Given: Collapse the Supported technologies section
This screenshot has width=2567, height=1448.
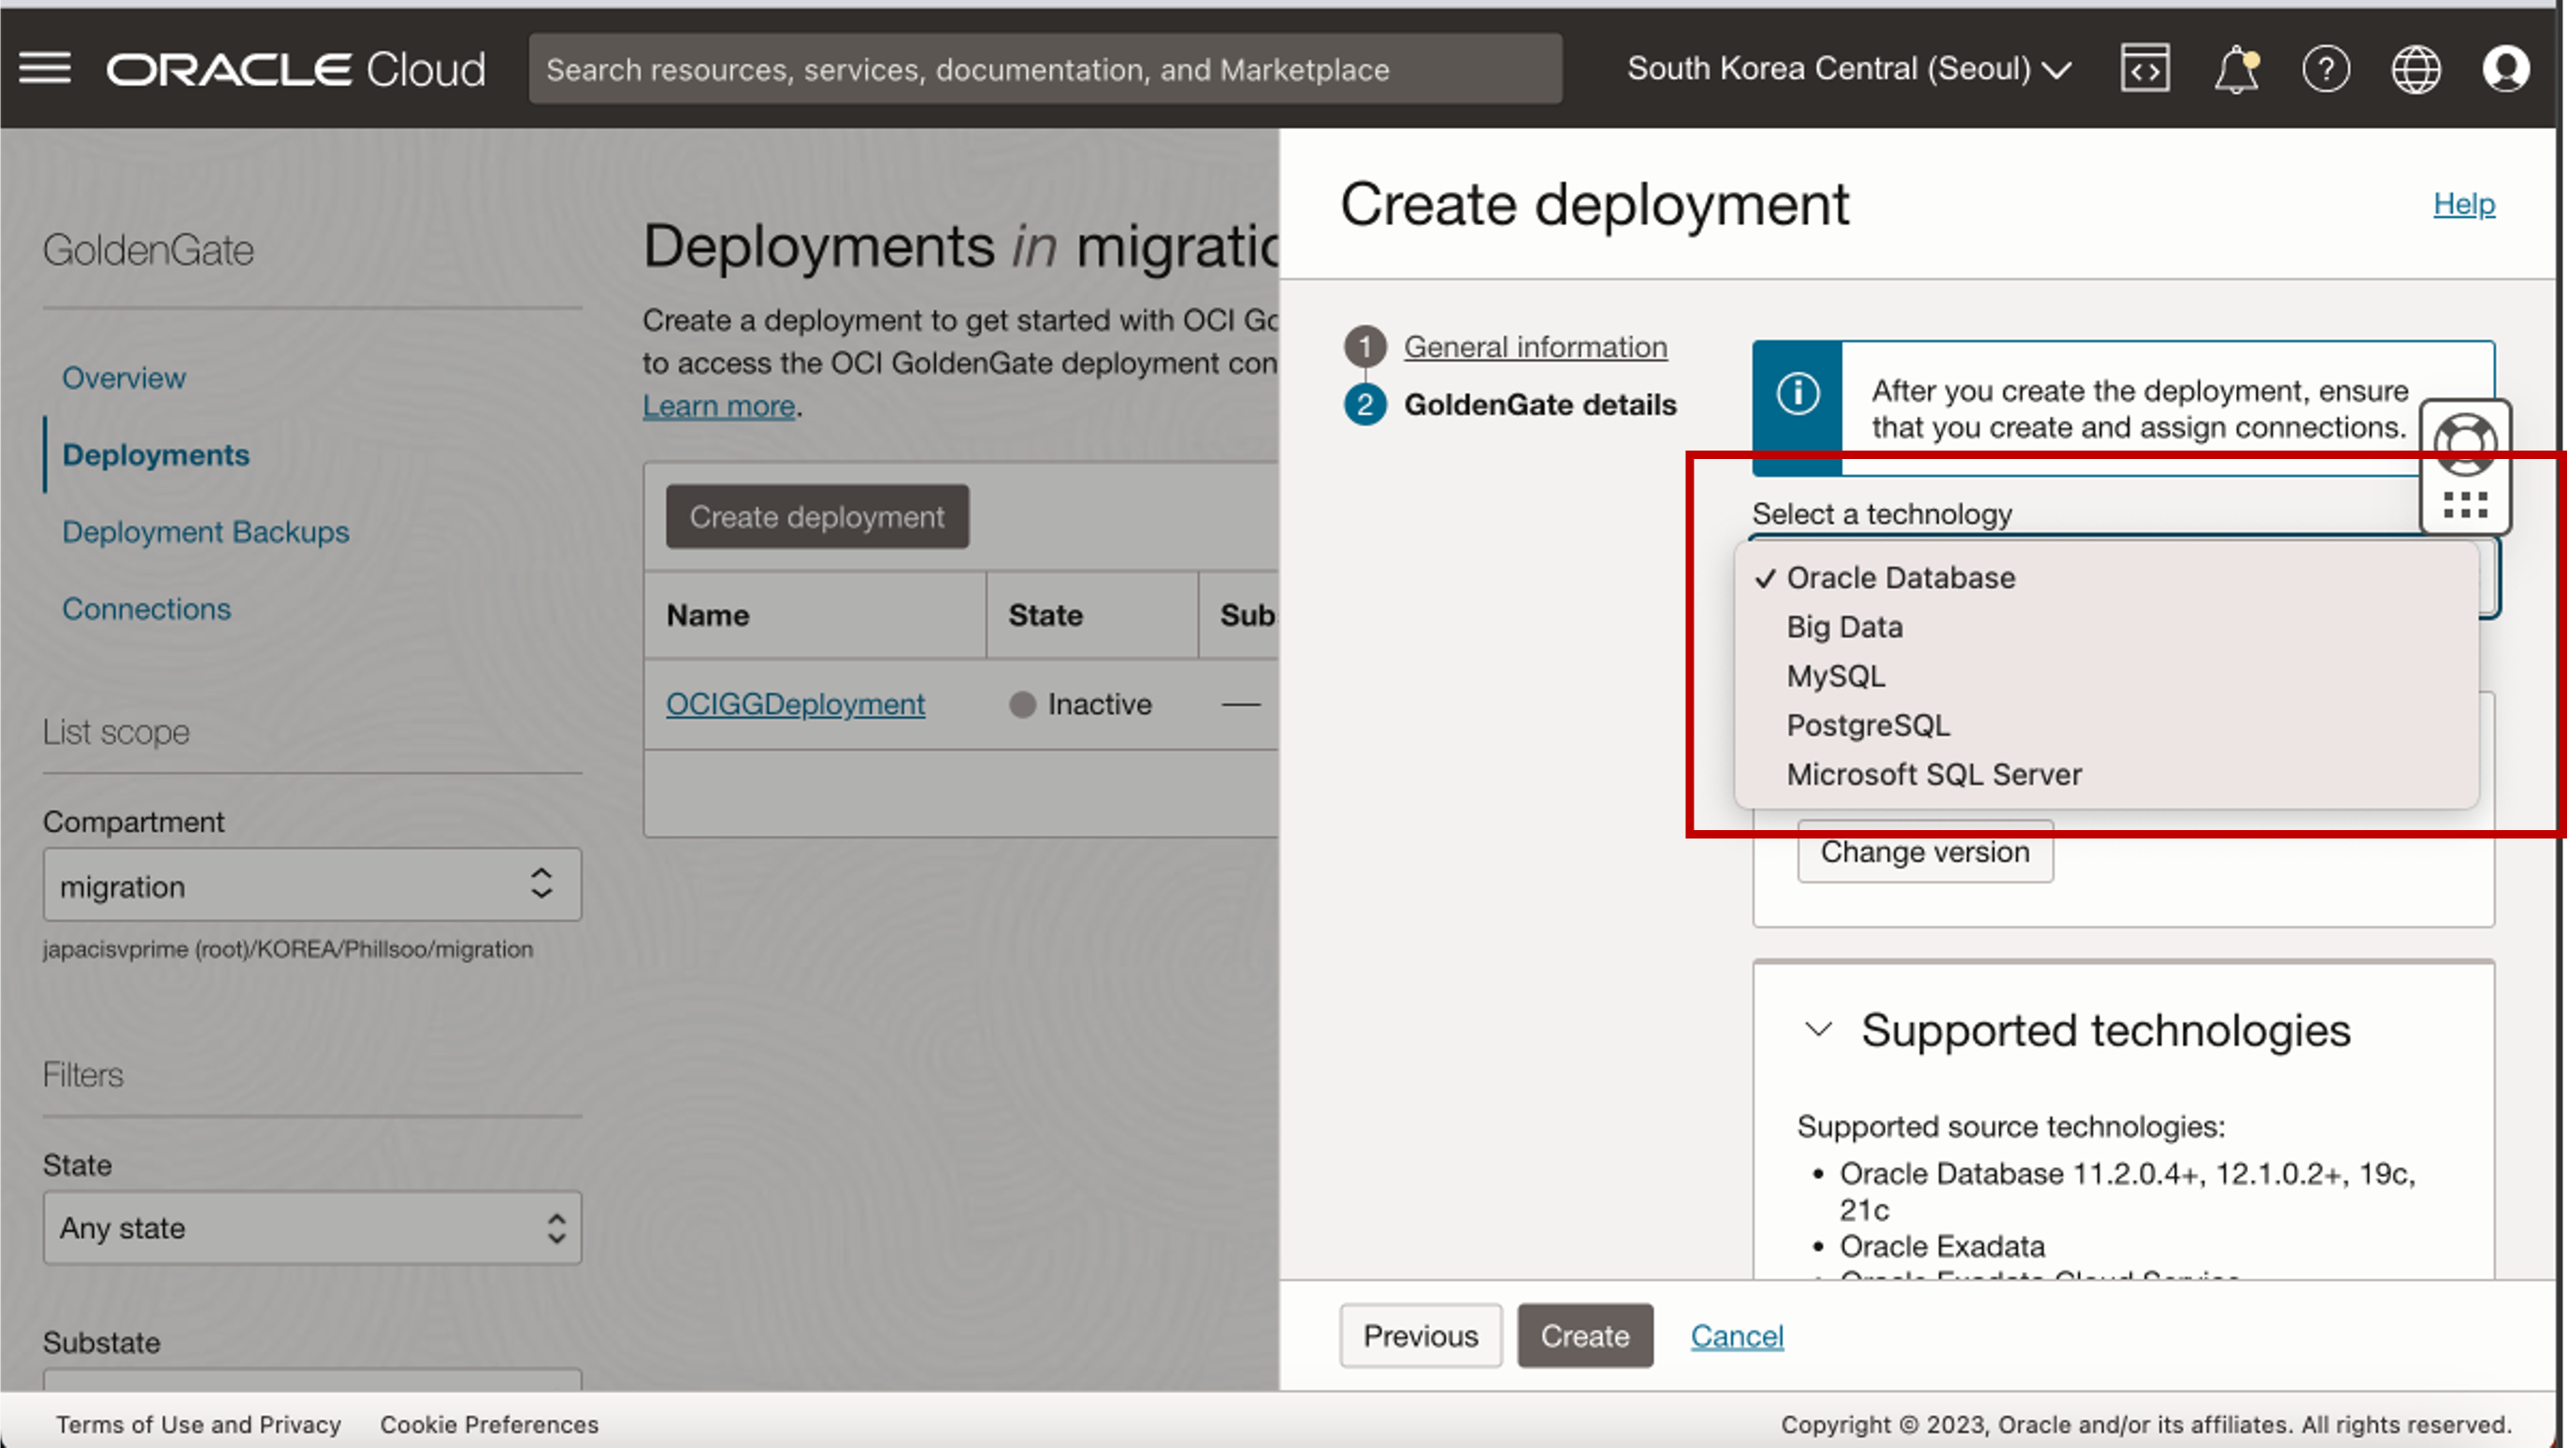Looking at the screenshot, I should click(1819, 1028).
